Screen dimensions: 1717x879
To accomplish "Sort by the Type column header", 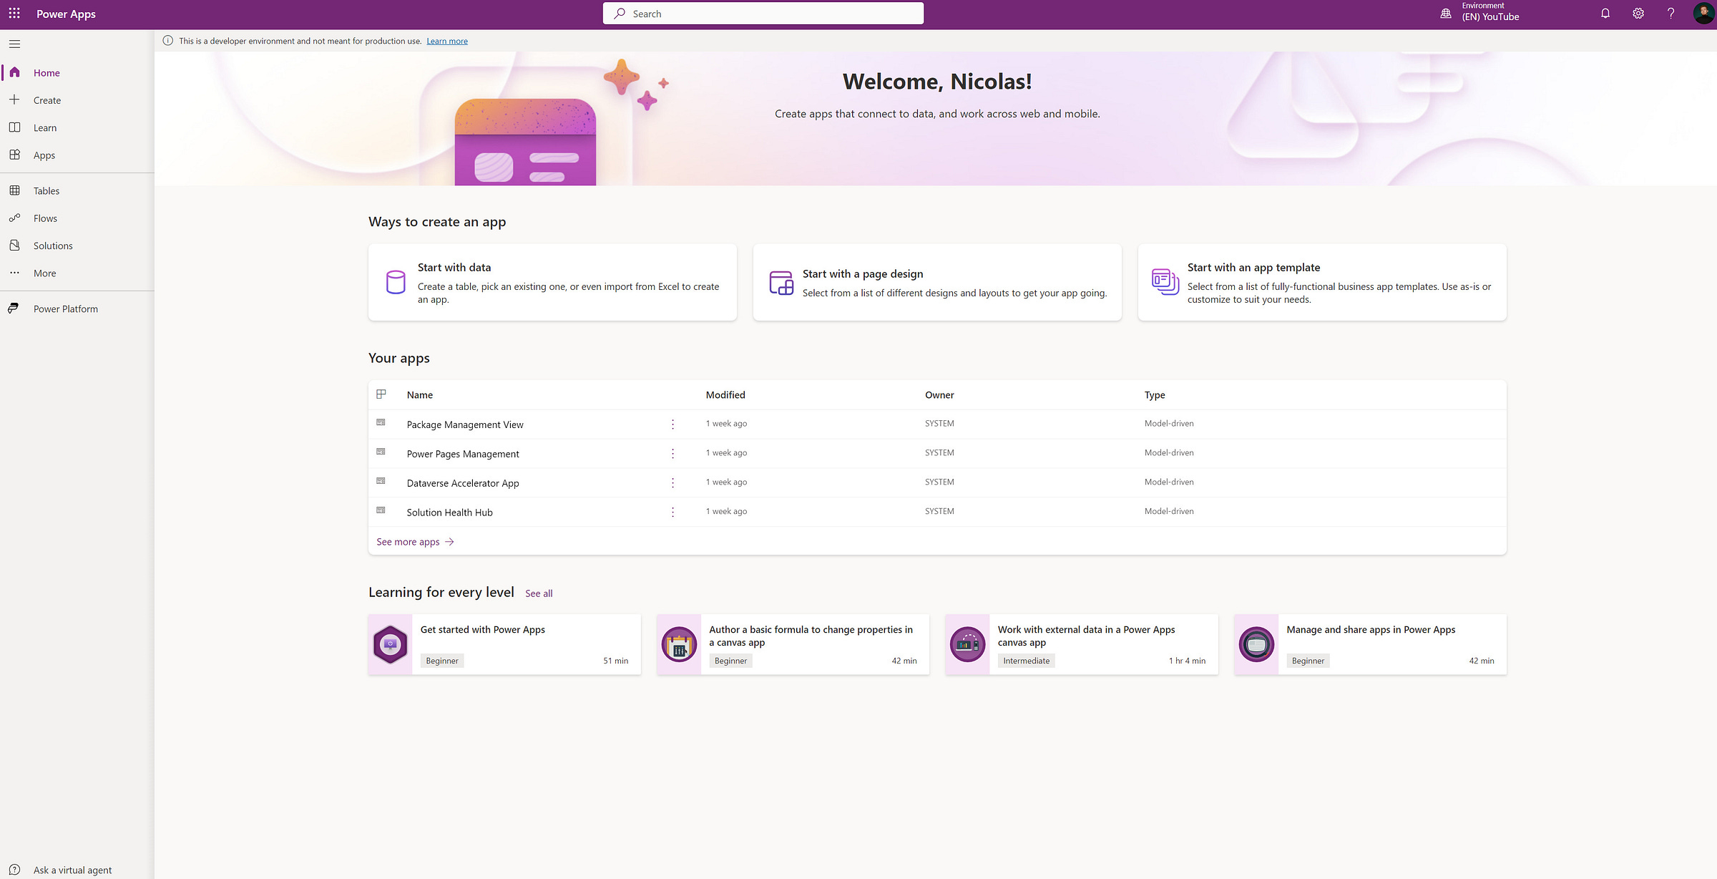I will 1155,395.
